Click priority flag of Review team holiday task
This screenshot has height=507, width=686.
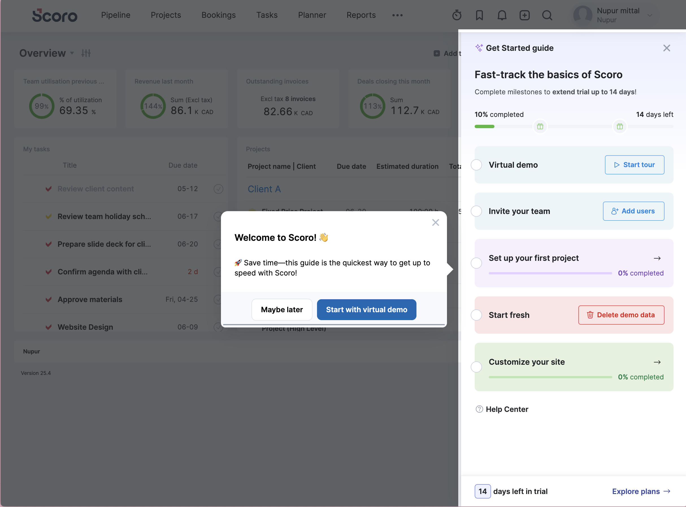49,217
